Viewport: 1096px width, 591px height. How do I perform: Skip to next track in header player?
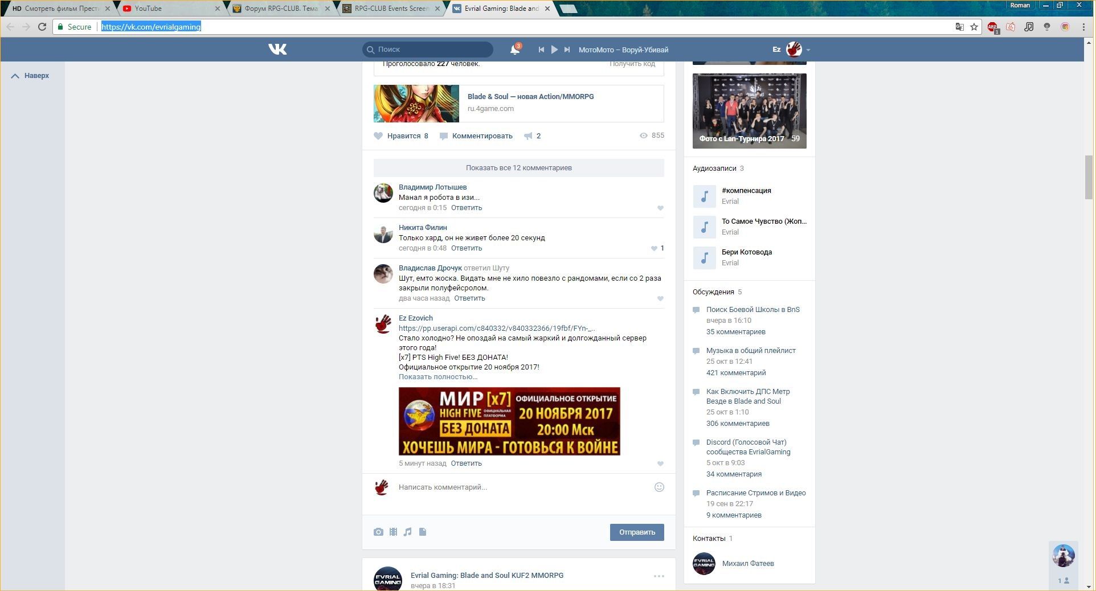point(567,50)
